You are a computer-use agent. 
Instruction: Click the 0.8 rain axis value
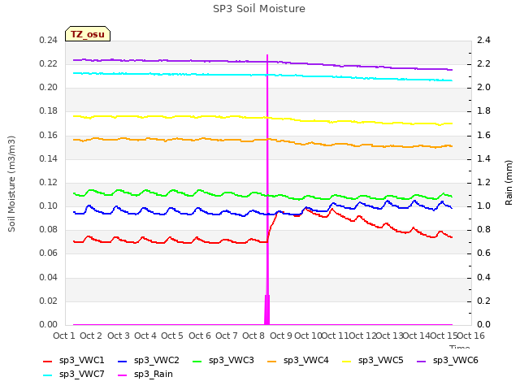(483, 229)
